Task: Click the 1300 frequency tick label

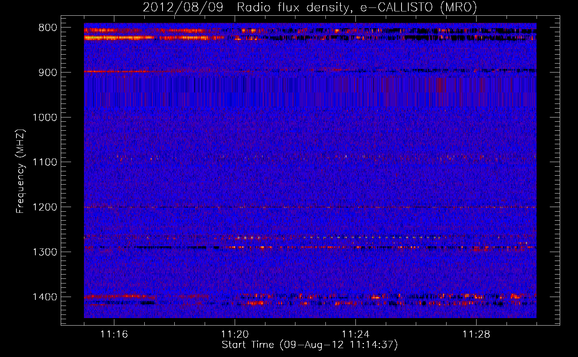Action: coord(45,252)
